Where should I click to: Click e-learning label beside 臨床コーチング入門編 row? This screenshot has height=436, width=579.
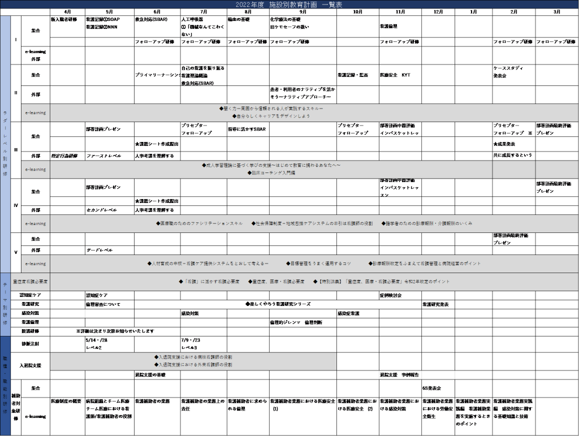tap(35, 169)
